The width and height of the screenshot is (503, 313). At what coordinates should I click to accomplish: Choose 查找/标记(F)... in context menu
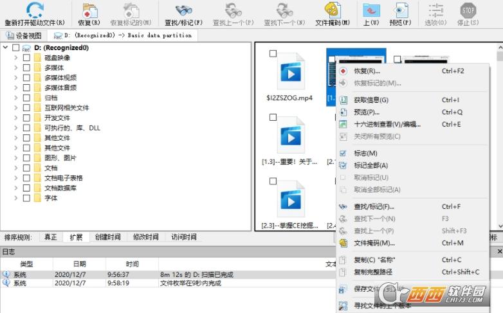coord(413,207)
